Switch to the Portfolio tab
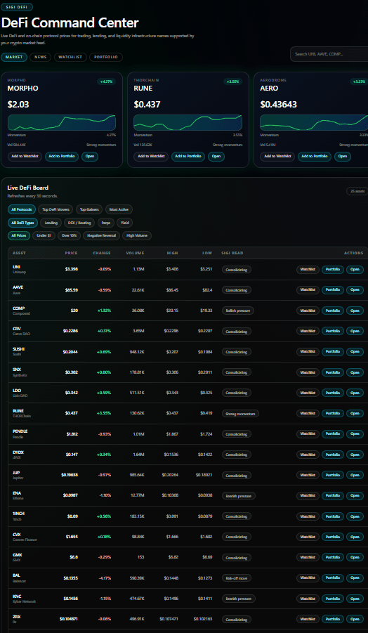Image resolution: width=368 pixels, height=633 pixels. tap(106, 58)
